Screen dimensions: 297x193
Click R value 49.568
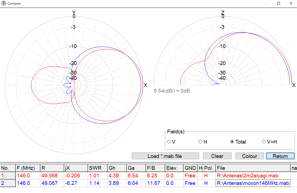tap(52, 176)
